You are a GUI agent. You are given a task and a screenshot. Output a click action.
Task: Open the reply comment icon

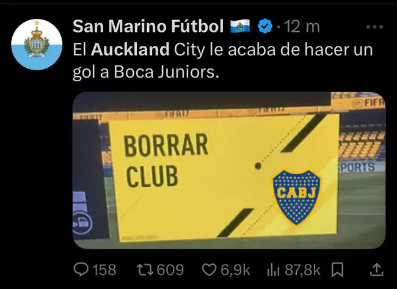[x=81, y=269]
